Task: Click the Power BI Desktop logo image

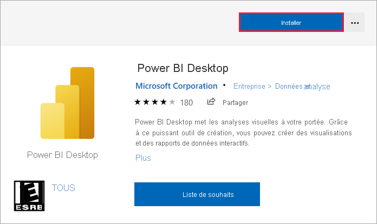Action: (x=67, y=103)
